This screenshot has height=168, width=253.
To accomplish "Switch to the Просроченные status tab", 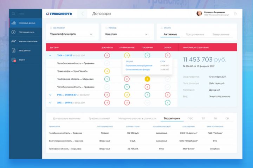I will (195, 34).
